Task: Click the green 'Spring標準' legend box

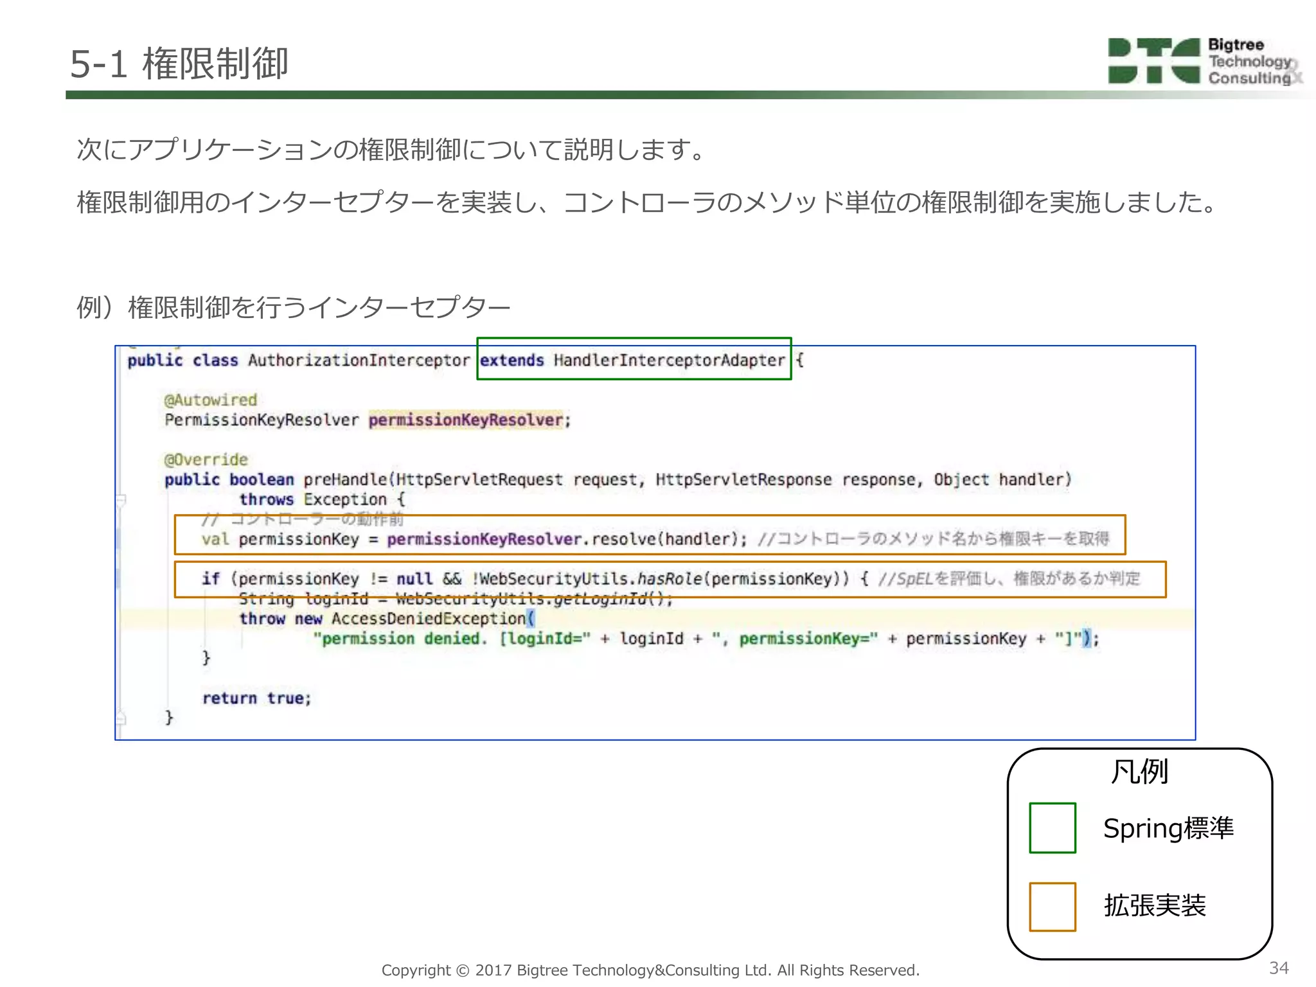Action: 1053,828
